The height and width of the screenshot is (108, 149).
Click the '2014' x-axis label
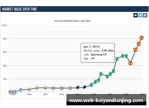click(29, 94)
